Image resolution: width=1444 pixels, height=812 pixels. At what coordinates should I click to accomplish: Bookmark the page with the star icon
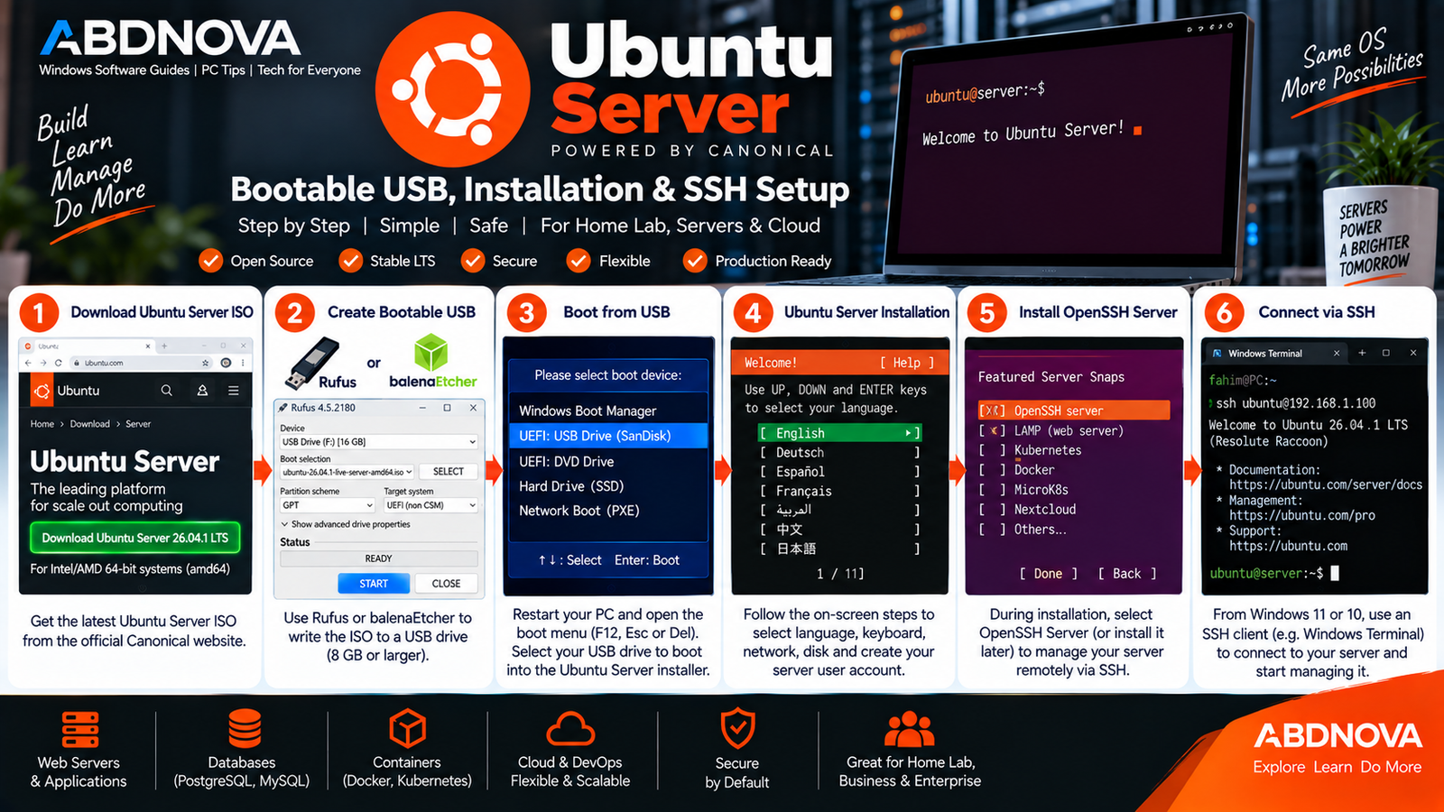click(x=206, y=363)
